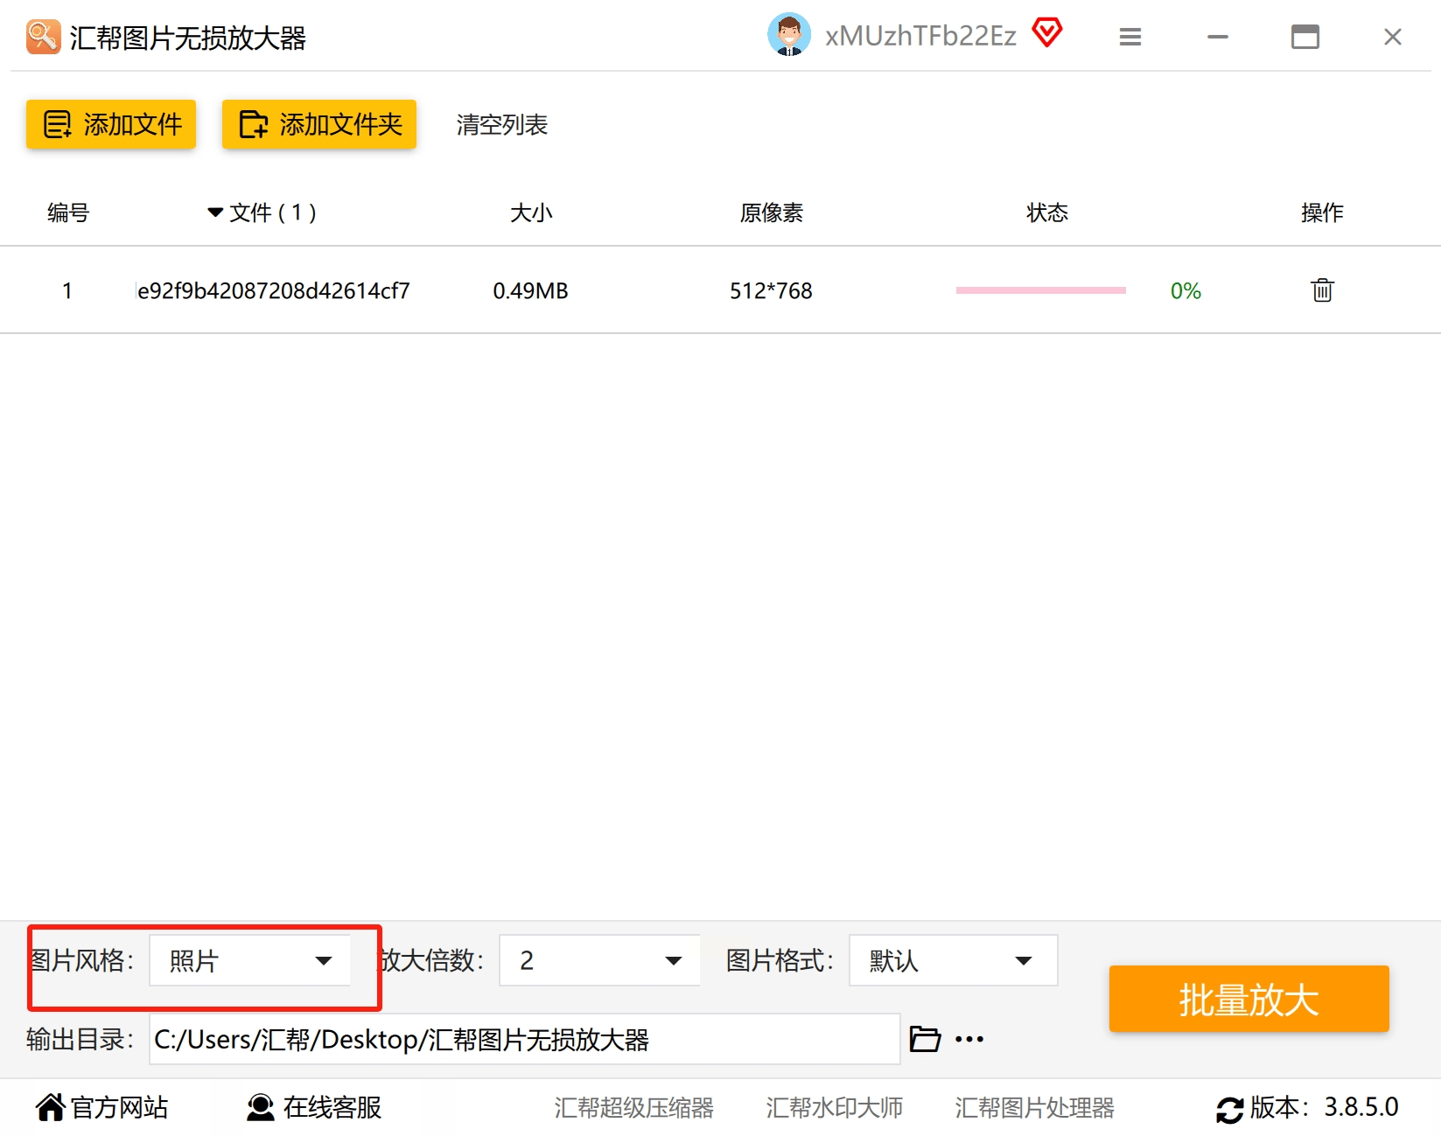
Task: Open 汇帮超级压缩器 from footer
Action: coord(634,1107)
